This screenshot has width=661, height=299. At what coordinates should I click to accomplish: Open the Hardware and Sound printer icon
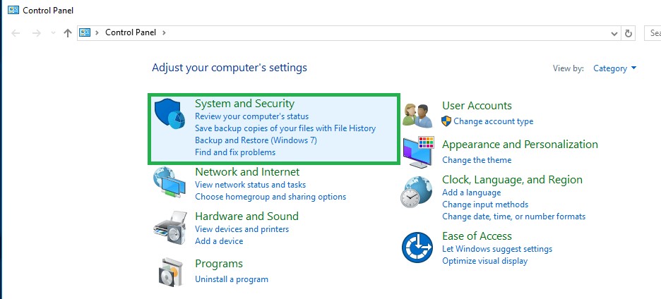pyautogui.click(x=169, y=227)
